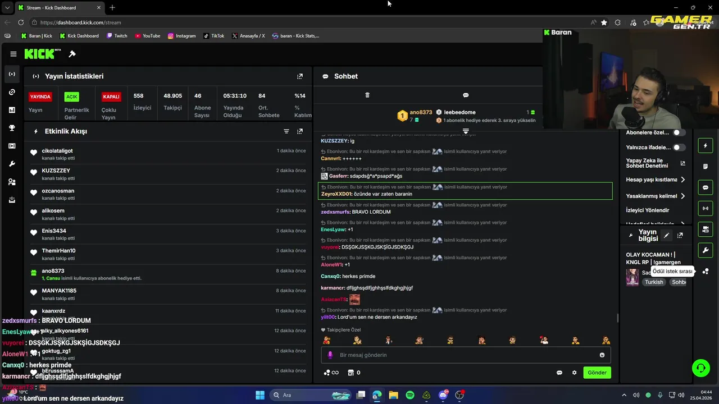This screenshot has height=404, width=719.
Task: Click ozcanosman in the activity feed
Action: pos(58,191)
